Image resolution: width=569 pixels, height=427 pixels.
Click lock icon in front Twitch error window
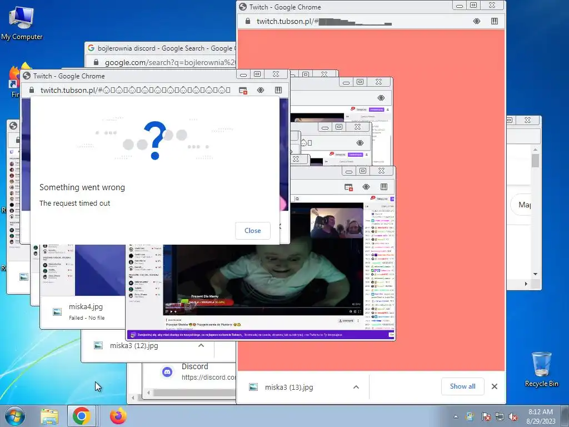[x=32, y=90]
